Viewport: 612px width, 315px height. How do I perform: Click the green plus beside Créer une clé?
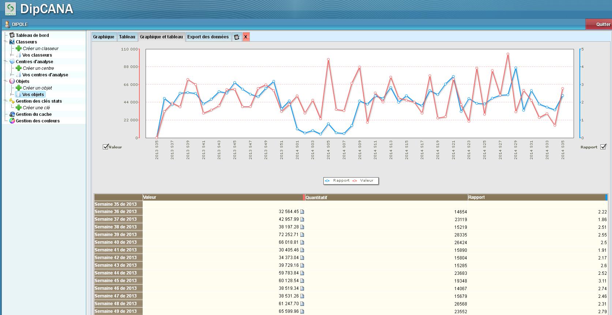pyautogui.click(x=19, y=107)
